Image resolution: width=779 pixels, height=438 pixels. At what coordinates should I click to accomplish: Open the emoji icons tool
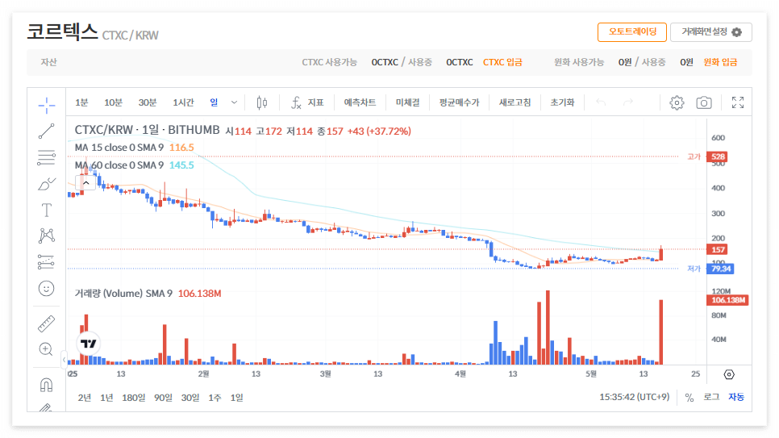tap(46, 288)
